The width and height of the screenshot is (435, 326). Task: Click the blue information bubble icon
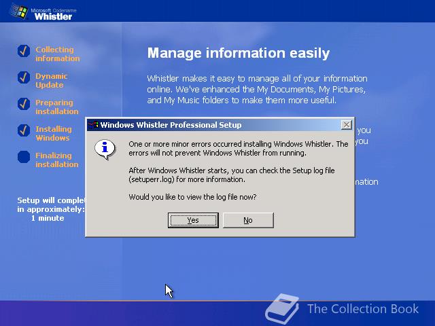[105, 149]
